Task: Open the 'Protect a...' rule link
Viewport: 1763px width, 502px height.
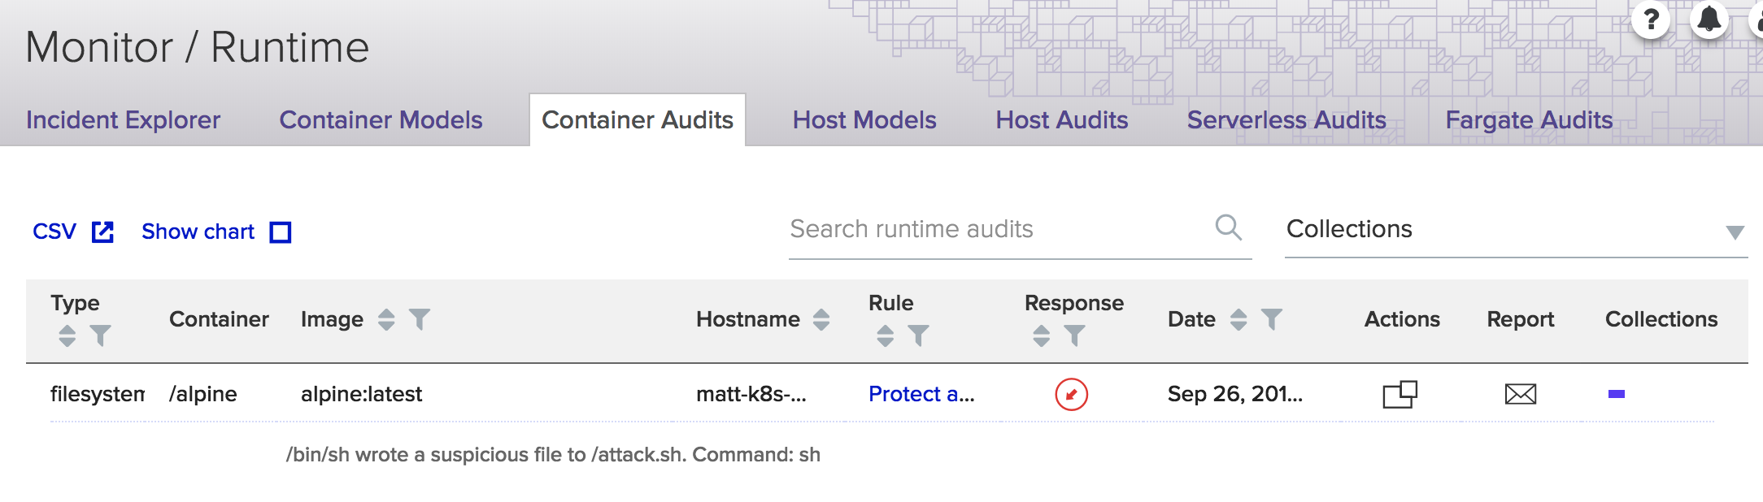Action: (x=921, y=394)
